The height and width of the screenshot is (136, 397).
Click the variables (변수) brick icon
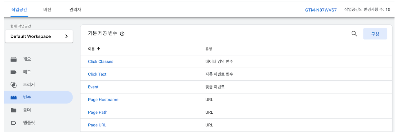13,97
